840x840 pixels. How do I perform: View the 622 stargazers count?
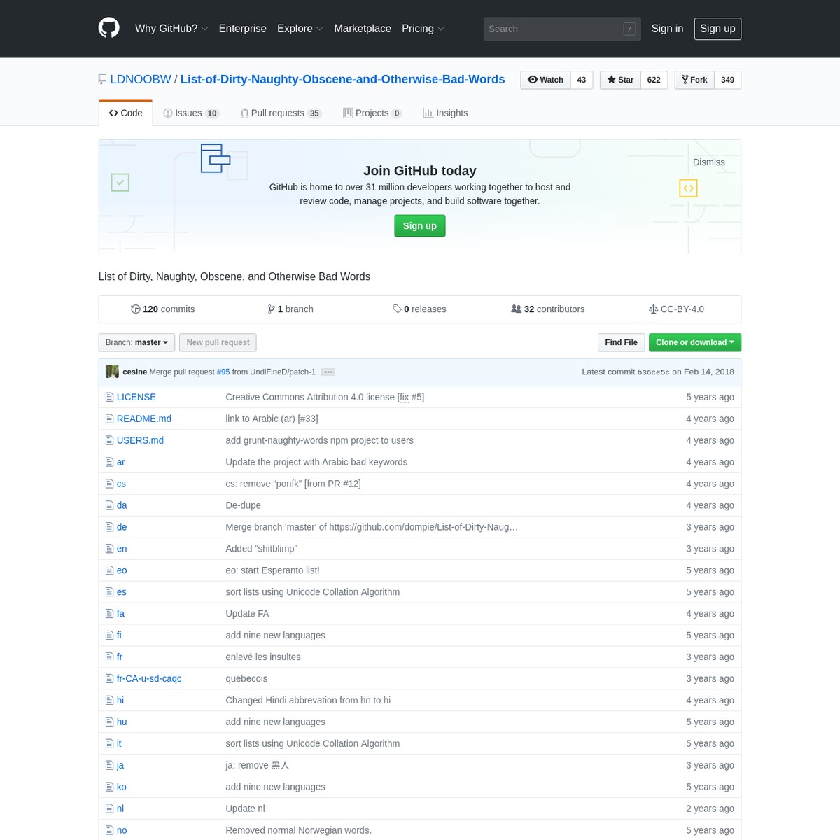[x=654, y=80]
